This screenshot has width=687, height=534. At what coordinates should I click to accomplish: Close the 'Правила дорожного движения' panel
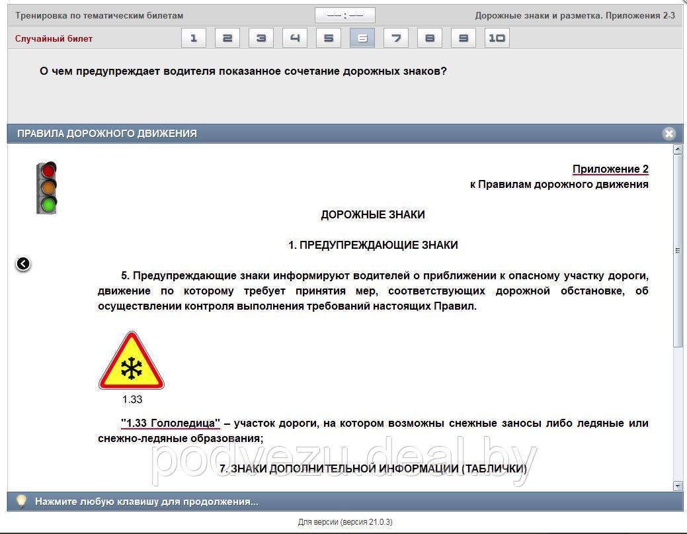(x=669, y=133)
